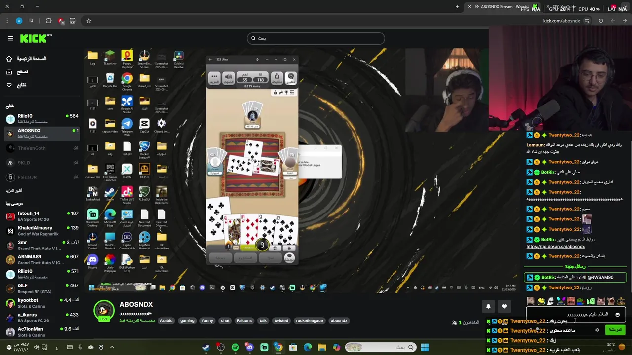The width and height of the screenshot is (632, 355).
Task: Open the emoji picker in chat input
Action: pyautogui.click(x=617, y=314)
